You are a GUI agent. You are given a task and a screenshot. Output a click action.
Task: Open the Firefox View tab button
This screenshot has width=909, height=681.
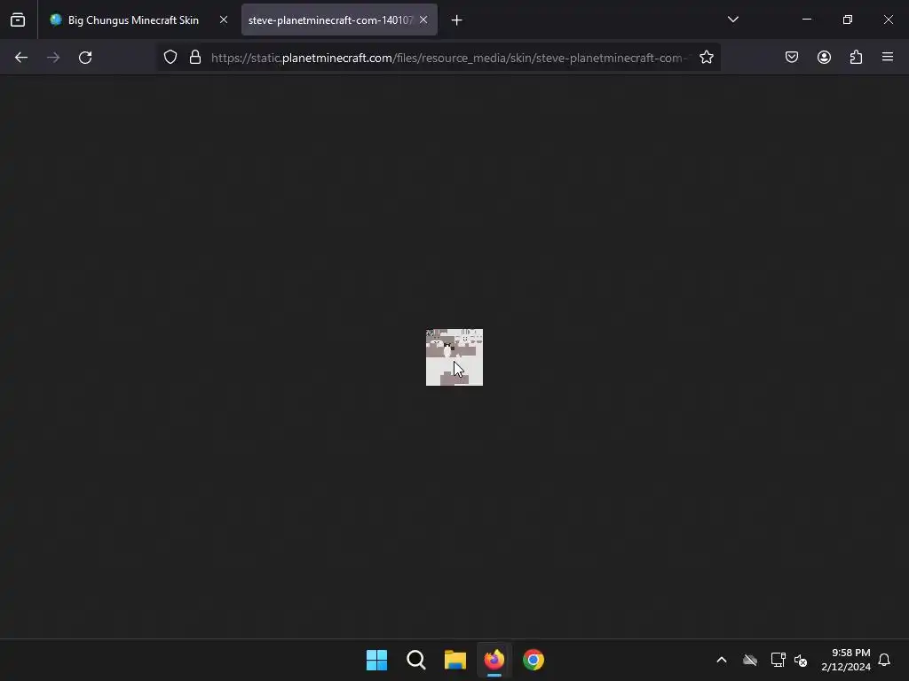tap(18, 20)
